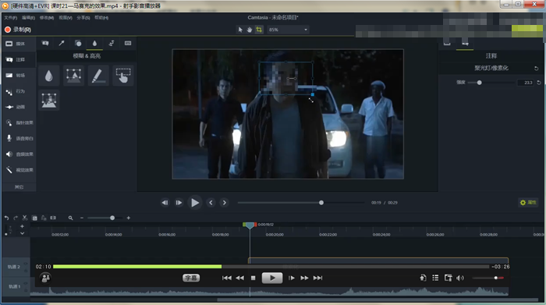Step to the previous frame in Camtasia preview

tap(165, 203)
